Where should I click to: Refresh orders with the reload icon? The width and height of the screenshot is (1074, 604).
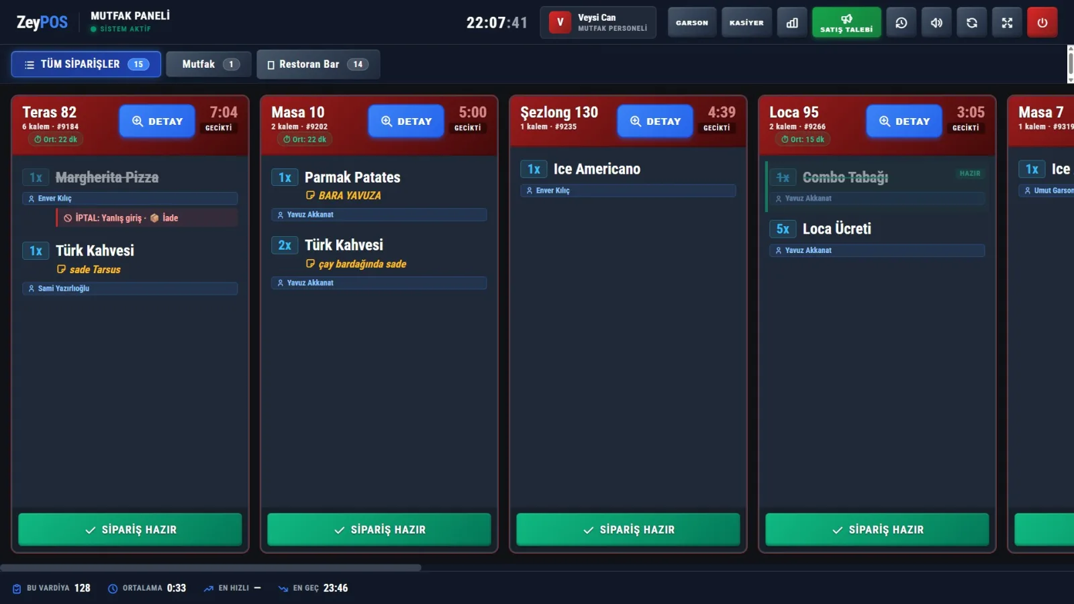pos(971,23)
